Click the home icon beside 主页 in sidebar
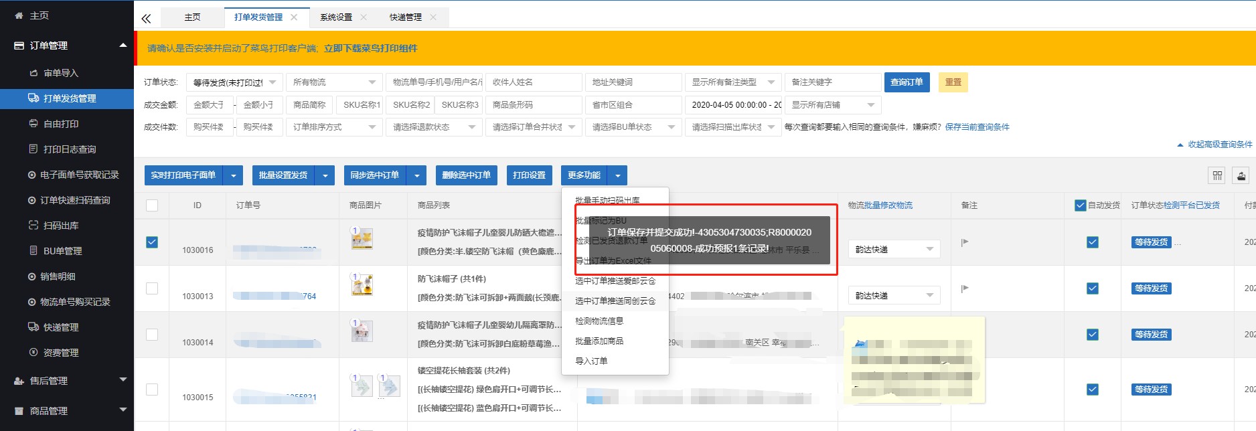 (19, 15)
